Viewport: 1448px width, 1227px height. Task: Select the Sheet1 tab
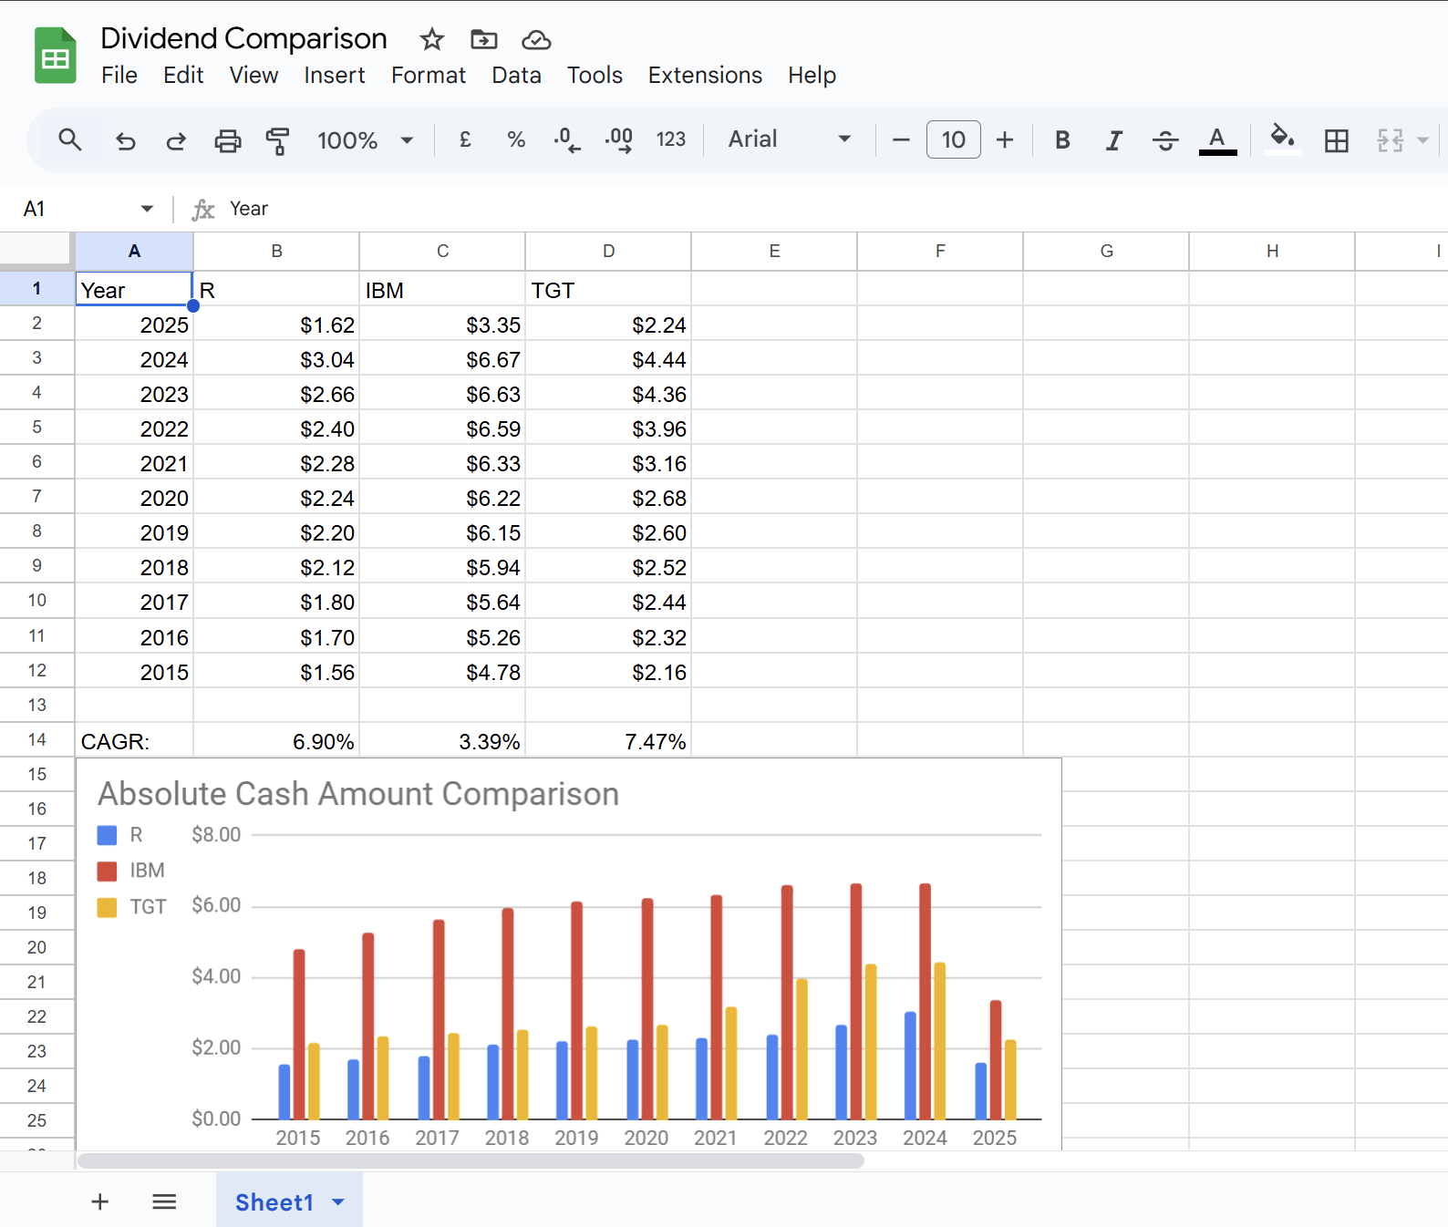click(x=289, y=1201)
